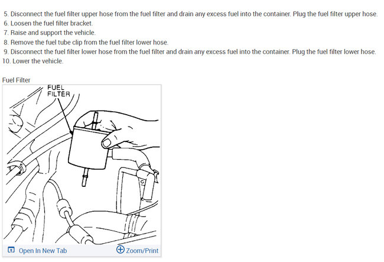Click step 9 about disconnecting the lower hose
The height and width of the screenshot is (262, 384).
pos(190,51)
